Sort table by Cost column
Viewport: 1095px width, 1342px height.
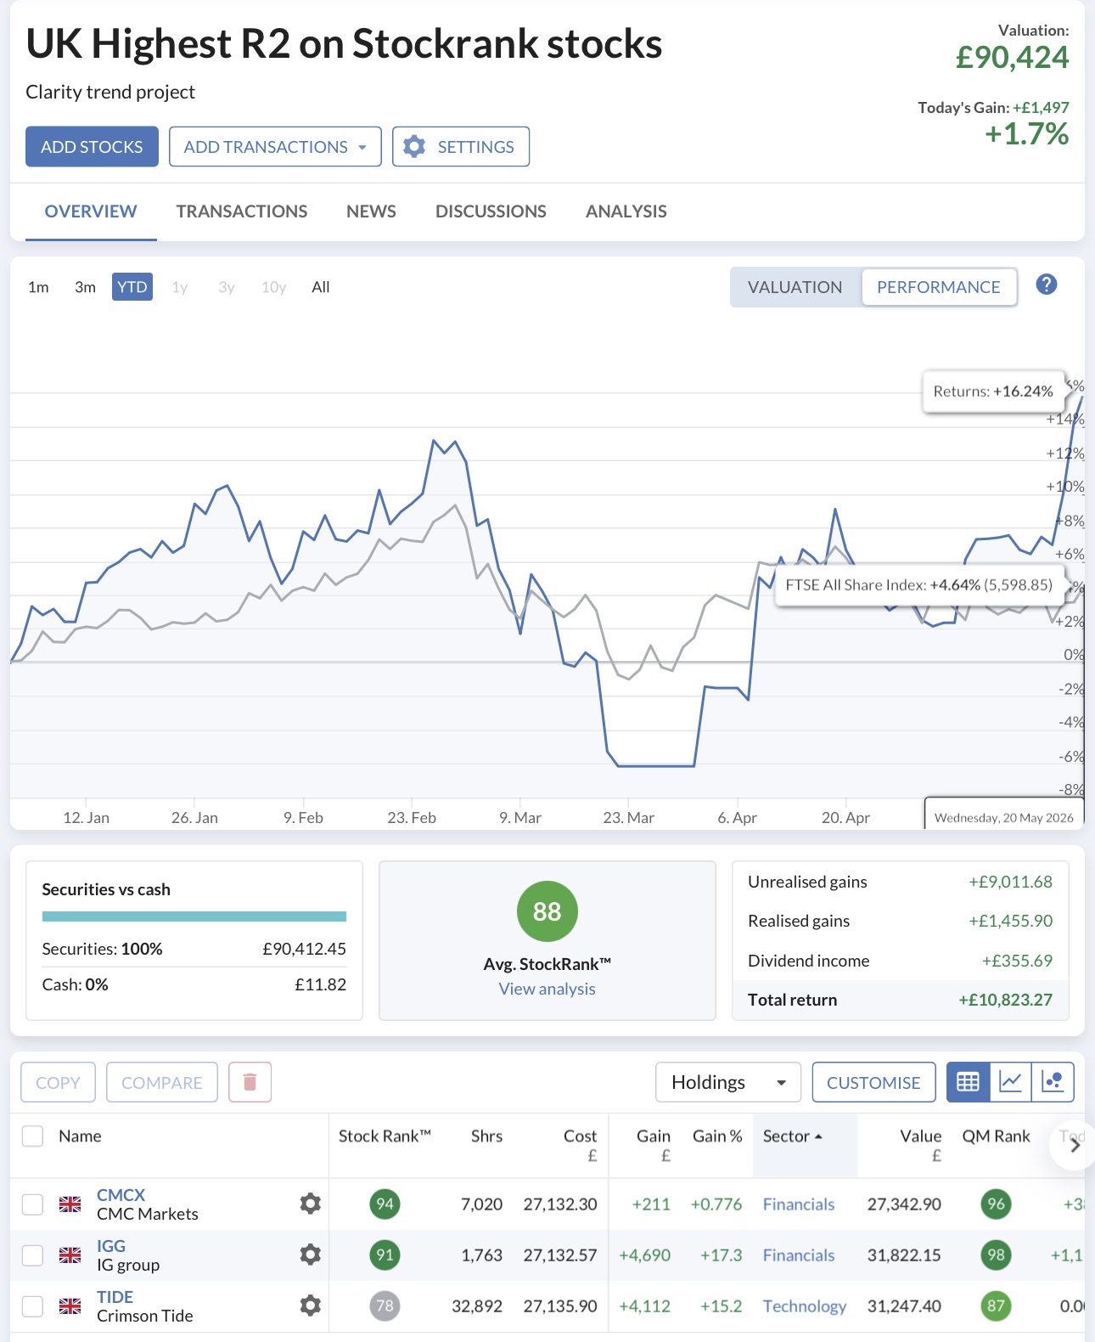(581, 1144)
